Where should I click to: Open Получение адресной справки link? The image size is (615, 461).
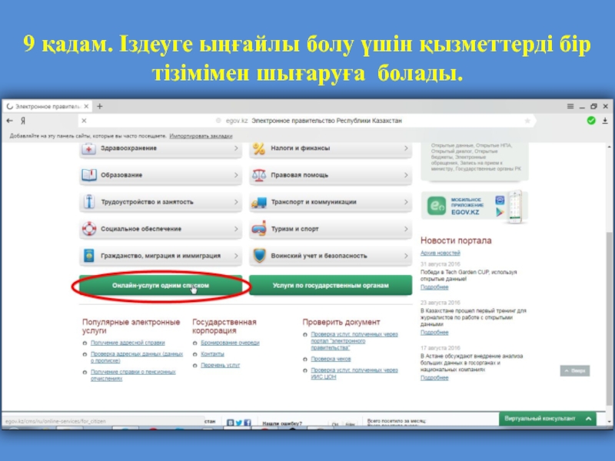[x=128, y=343]
